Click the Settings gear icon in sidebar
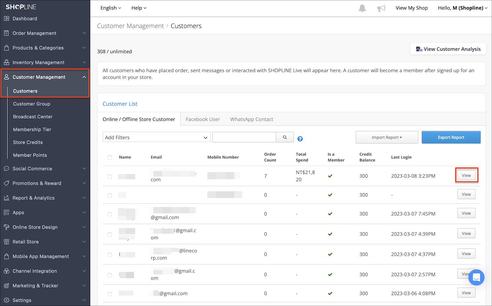 point(6,300)
